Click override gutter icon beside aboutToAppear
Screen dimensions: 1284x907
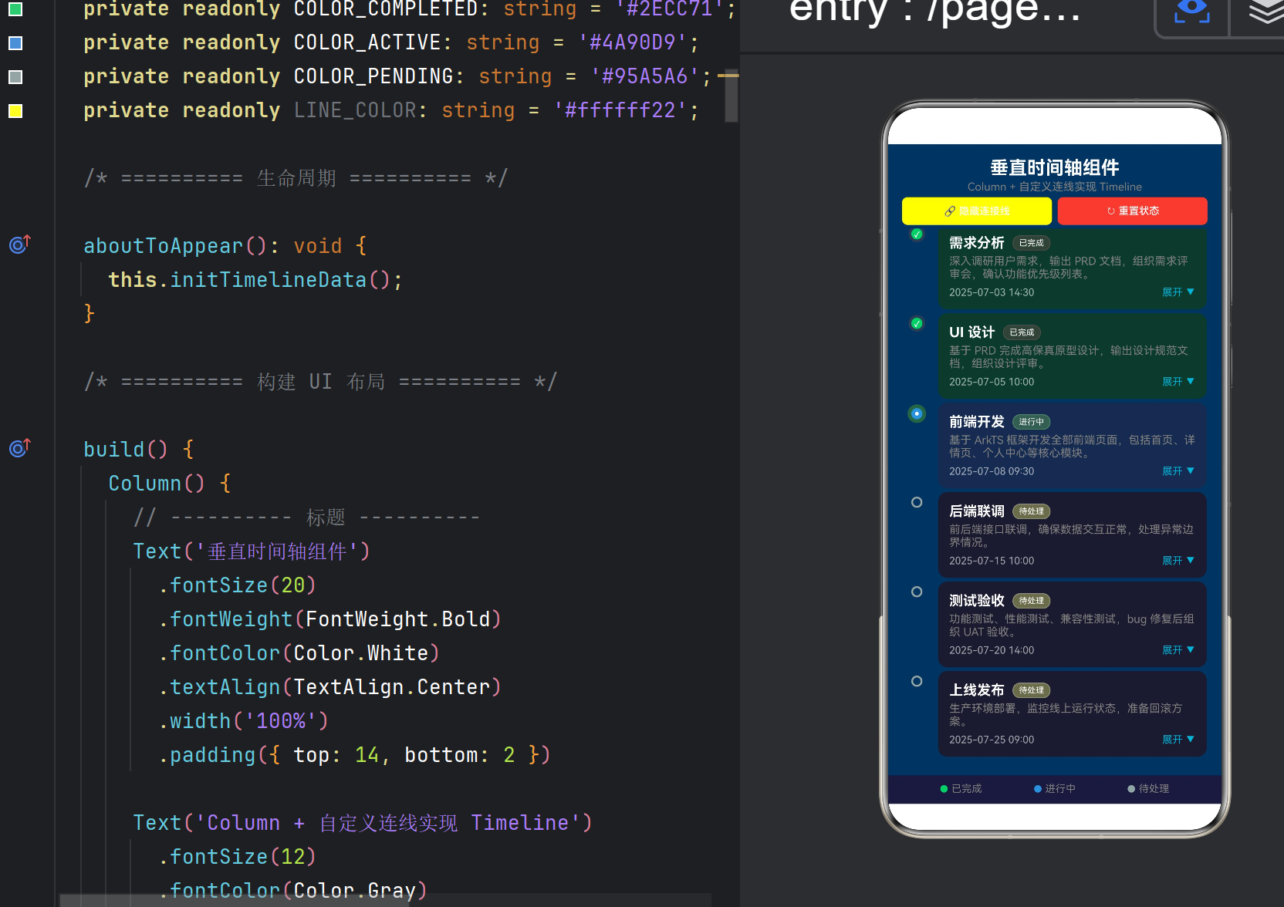[x=20, y=244]
